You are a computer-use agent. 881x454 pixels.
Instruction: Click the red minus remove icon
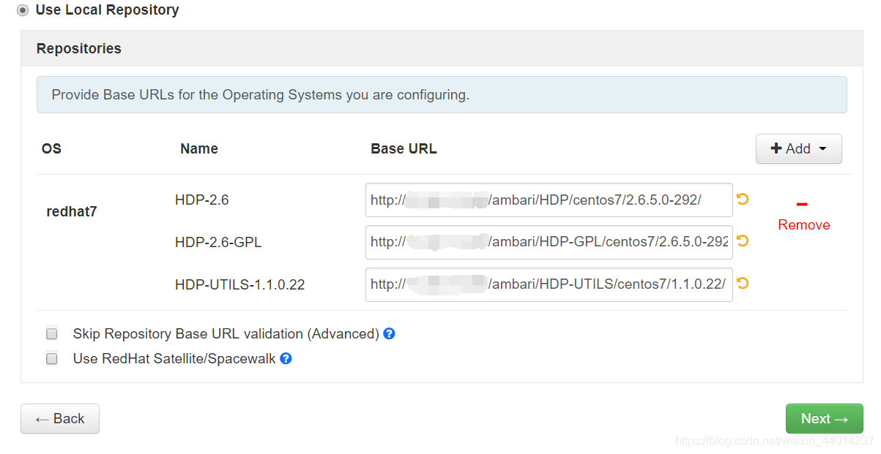[802, 204]
